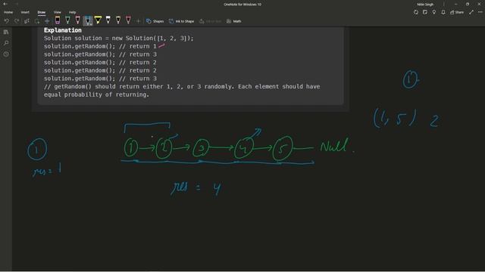
Task: Click the Undo arrow in Draw ribbon
Action: click(x=7, y=21)
